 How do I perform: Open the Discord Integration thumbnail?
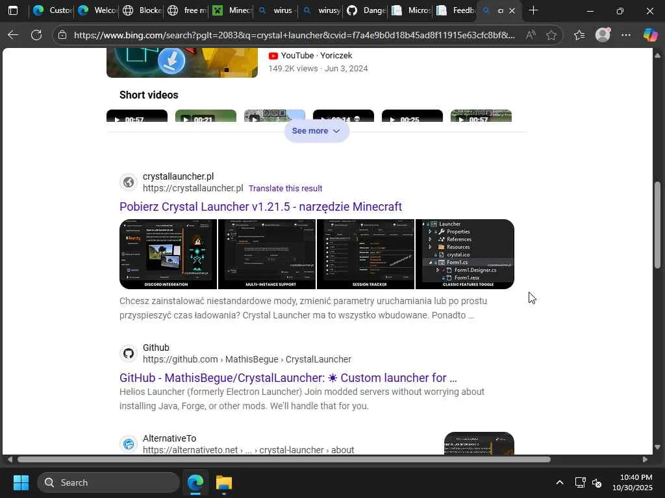coord(168,254)
